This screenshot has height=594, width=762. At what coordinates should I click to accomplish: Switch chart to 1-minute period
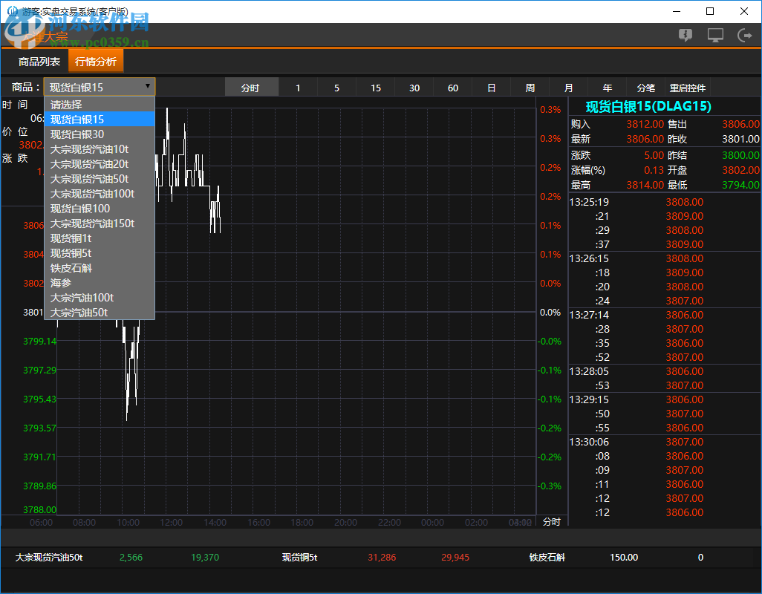click(298, 88)
